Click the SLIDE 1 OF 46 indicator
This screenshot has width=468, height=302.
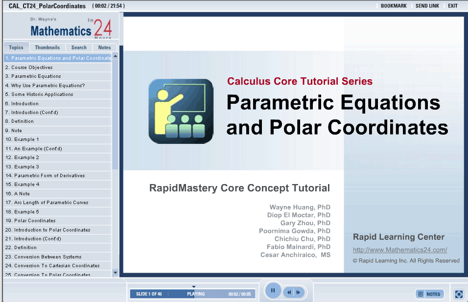click(149, 294)
